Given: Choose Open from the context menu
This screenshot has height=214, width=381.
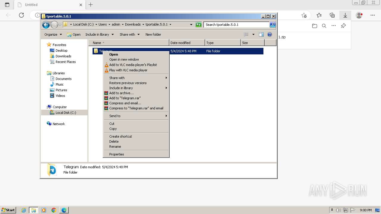Looking at the screenshot, I should click(136, 54).
